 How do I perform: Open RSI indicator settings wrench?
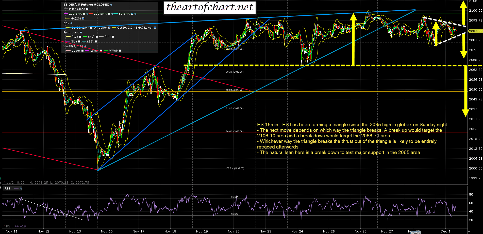point(21,188)
